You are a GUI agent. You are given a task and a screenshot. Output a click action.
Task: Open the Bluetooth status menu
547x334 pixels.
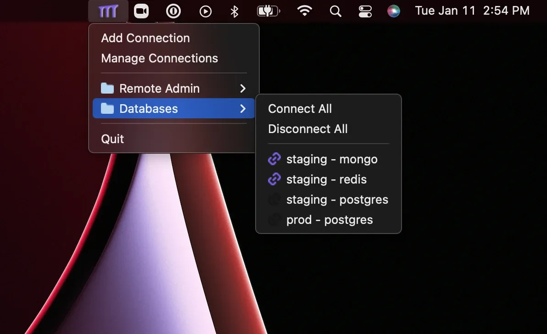pos(234,11)
